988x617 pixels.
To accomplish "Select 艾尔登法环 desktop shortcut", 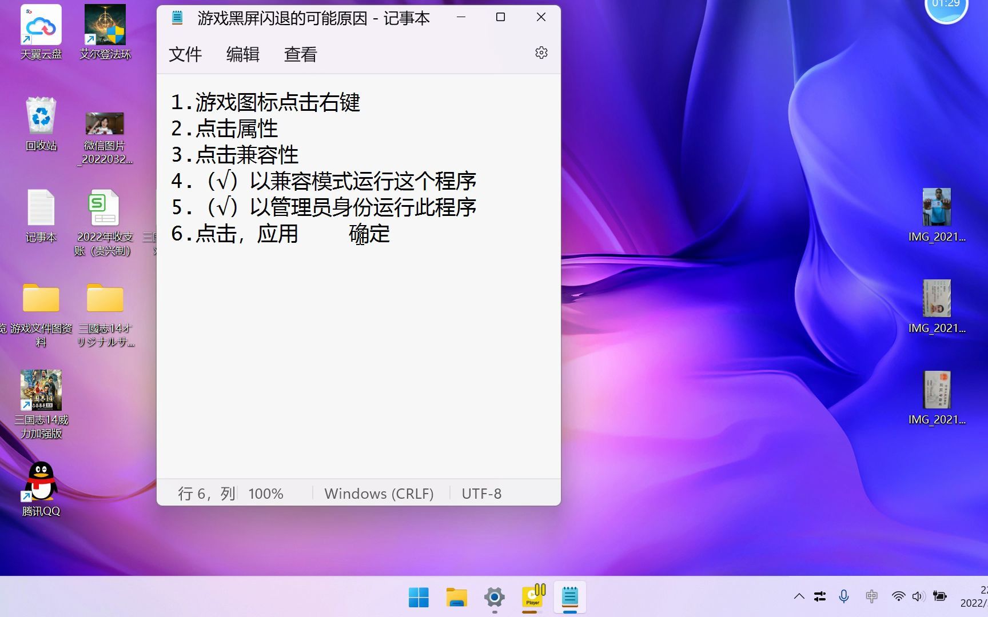I will tap(105, 32).
